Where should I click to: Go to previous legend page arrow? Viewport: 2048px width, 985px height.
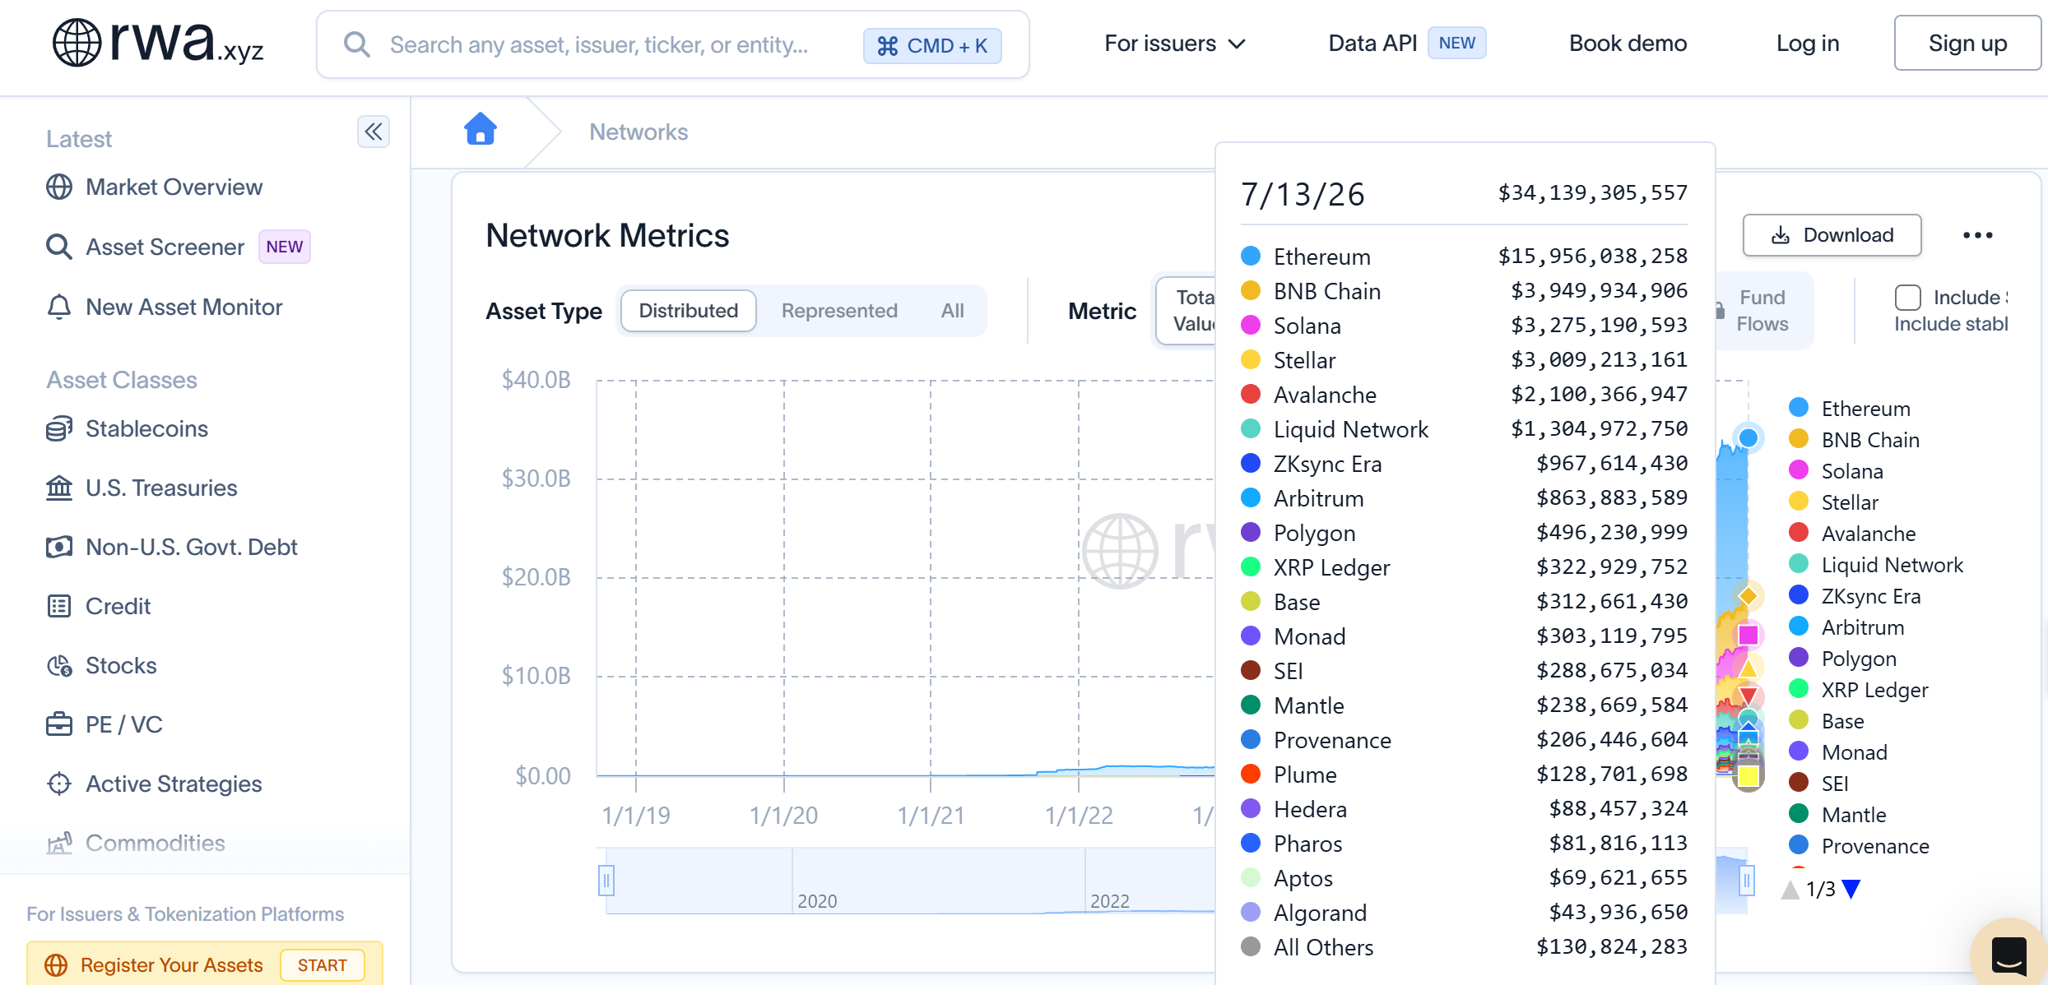tap(1790, 889)
